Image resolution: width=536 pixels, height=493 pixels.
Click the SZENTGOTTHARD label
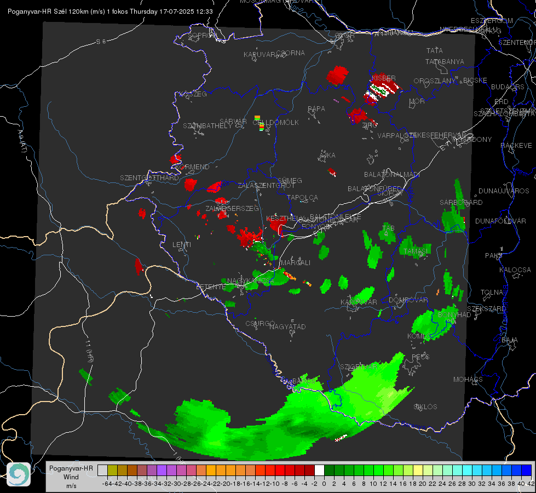click(149, 178)
